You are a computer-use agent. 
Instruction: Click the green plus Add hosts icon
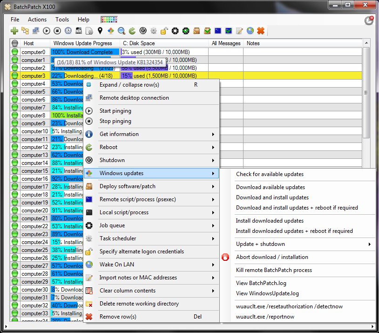click(x=14, y=31)
